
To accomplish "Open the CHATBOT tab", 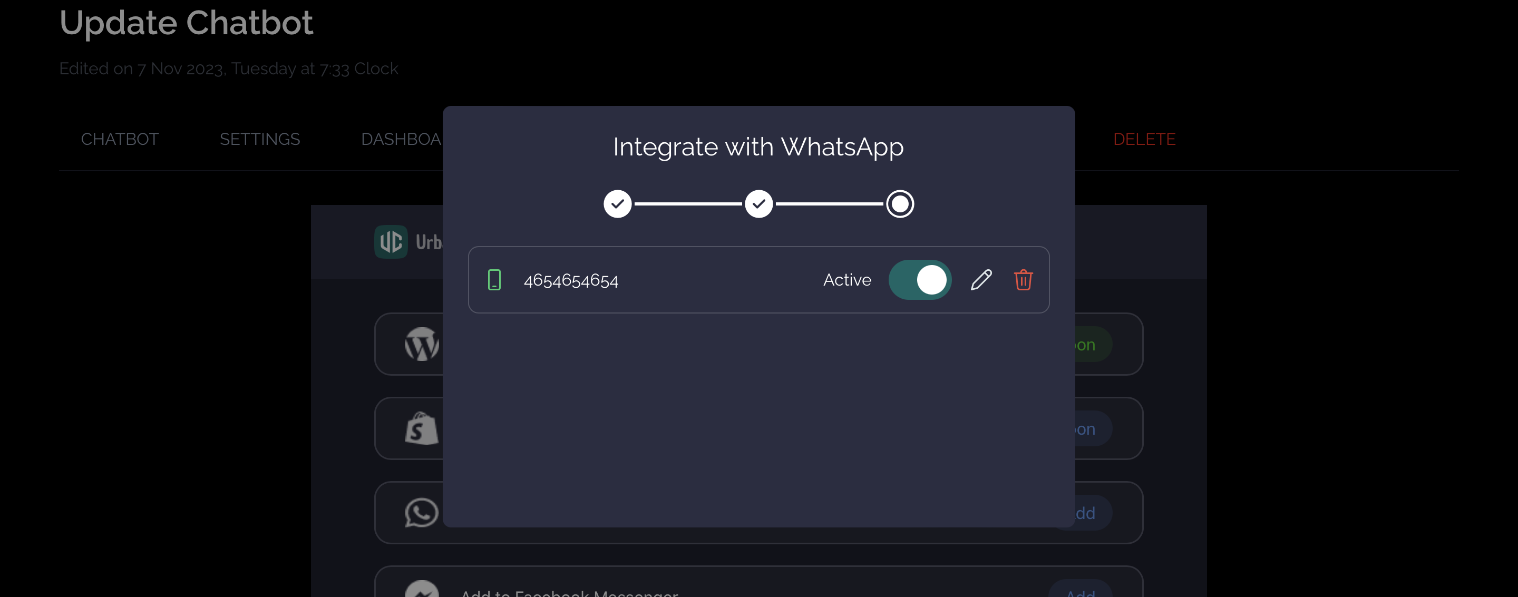I will tap(120, 139).
